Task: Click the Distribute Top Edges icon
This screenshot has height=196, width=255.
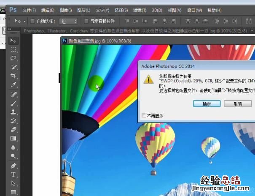Action: [x=188, y=21]
